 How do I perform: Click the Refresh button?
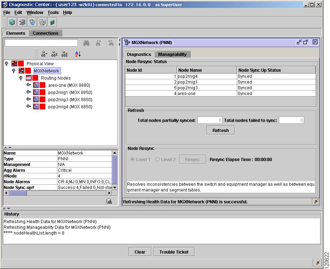click(x=221, y=130)
